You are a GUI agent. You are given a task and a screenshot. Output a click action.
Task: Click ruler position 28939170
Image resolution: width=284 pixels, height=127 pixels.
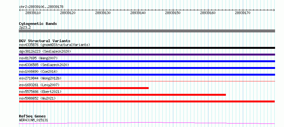243,13
